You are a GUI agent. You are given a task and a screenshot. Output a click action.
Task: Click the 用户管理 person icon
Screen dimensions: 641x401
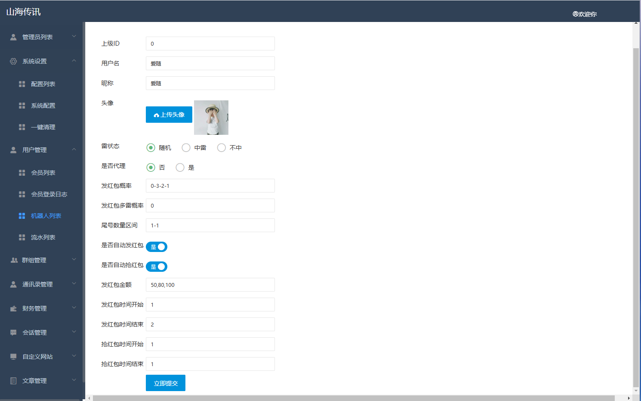click(13, 150)
